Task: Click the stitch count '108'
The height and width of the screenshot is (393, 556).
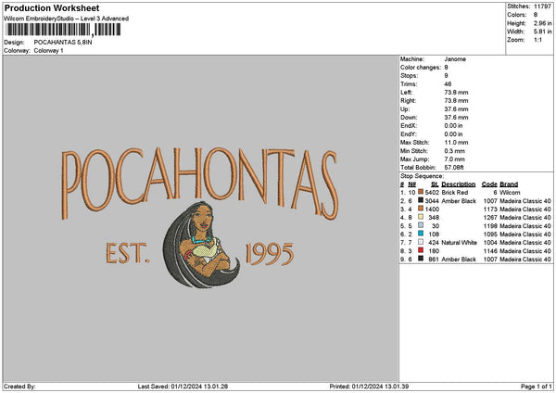Action: pos(434,235)
